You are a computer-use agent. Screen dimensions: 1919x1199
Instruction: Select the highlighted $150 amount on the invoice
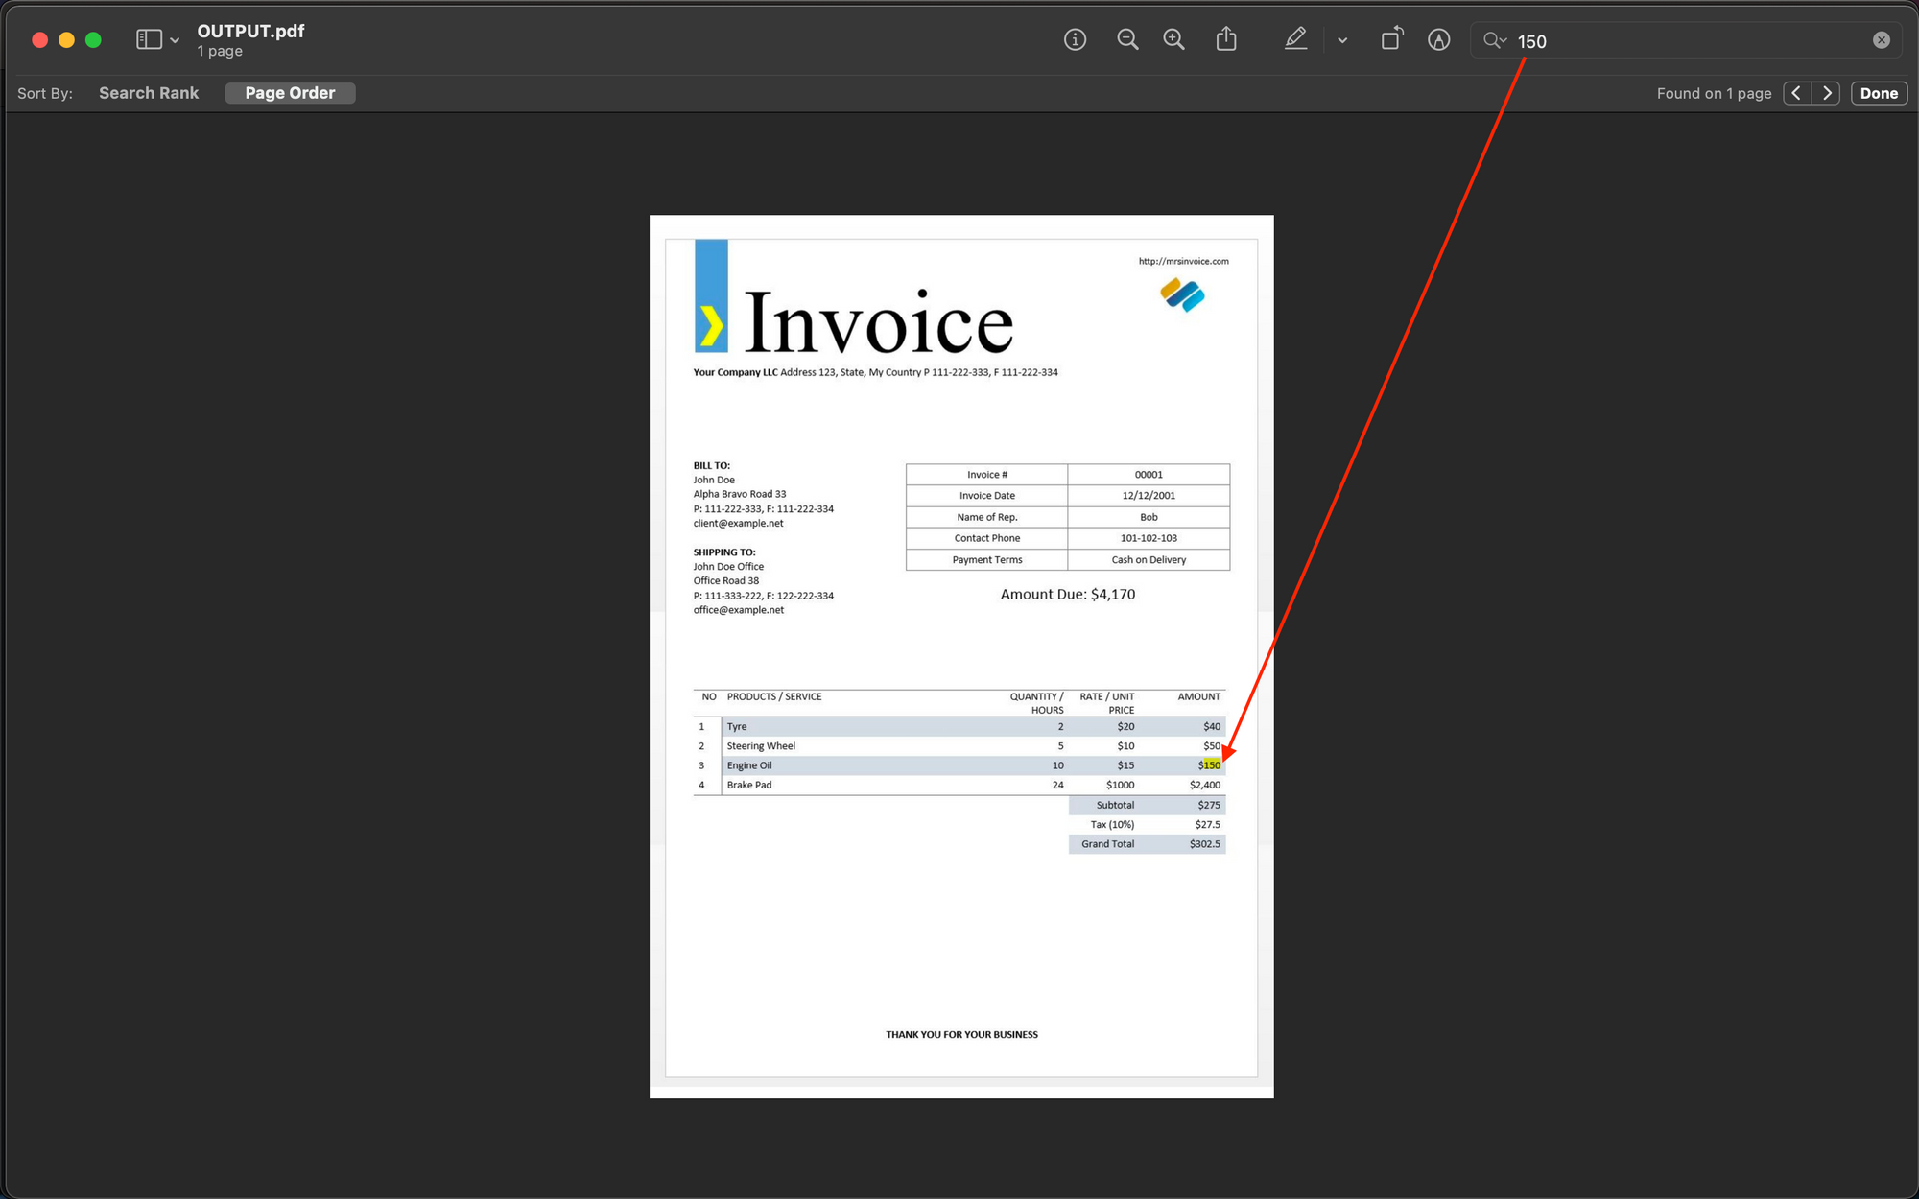pos(1211,764)
